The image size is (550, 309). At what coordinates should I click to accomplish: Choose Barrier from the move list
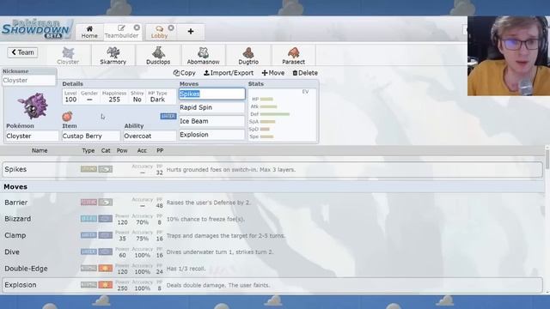pyautogui.click(x=272, y=203)
